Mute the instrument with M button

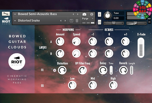coord(99,22)
